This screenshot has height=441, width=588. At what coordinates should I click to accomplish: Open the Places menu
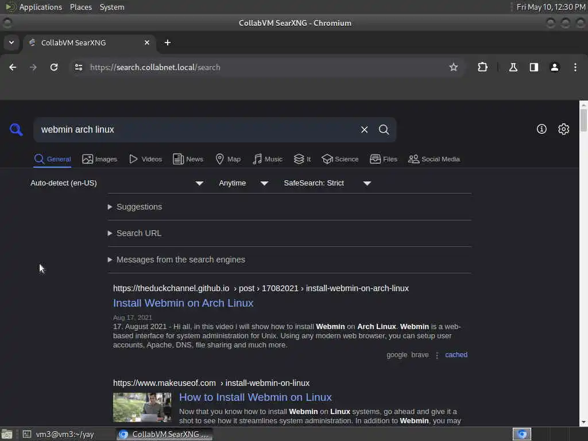(x=80, y=7)
